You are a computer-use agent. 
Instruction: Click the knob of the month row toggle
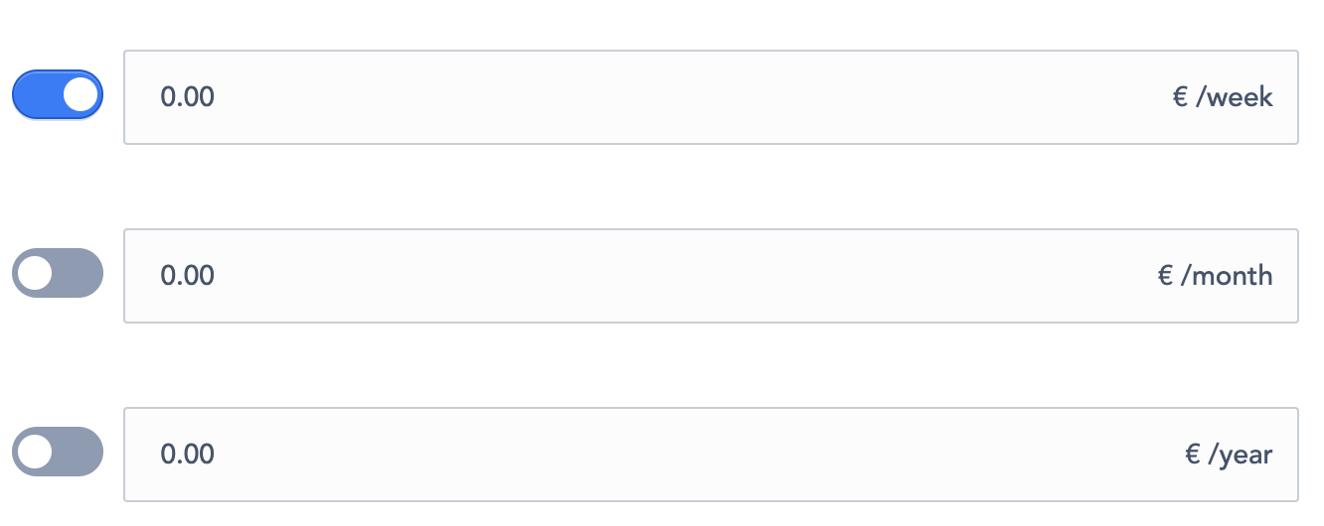(x=35, y=273)
